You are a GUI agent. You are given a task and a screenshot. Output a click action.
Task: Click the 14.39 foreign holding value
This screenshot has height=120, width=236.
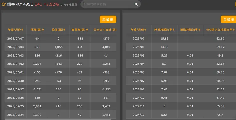(x=164, y=47)
